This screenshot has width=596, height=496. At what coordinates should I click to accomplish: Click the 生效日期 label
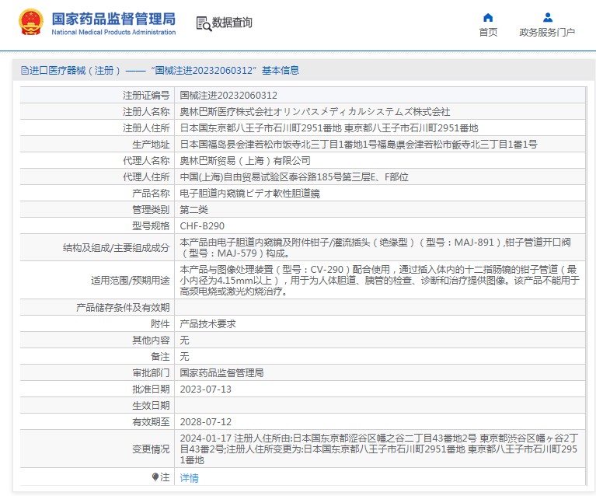[151, 406]
